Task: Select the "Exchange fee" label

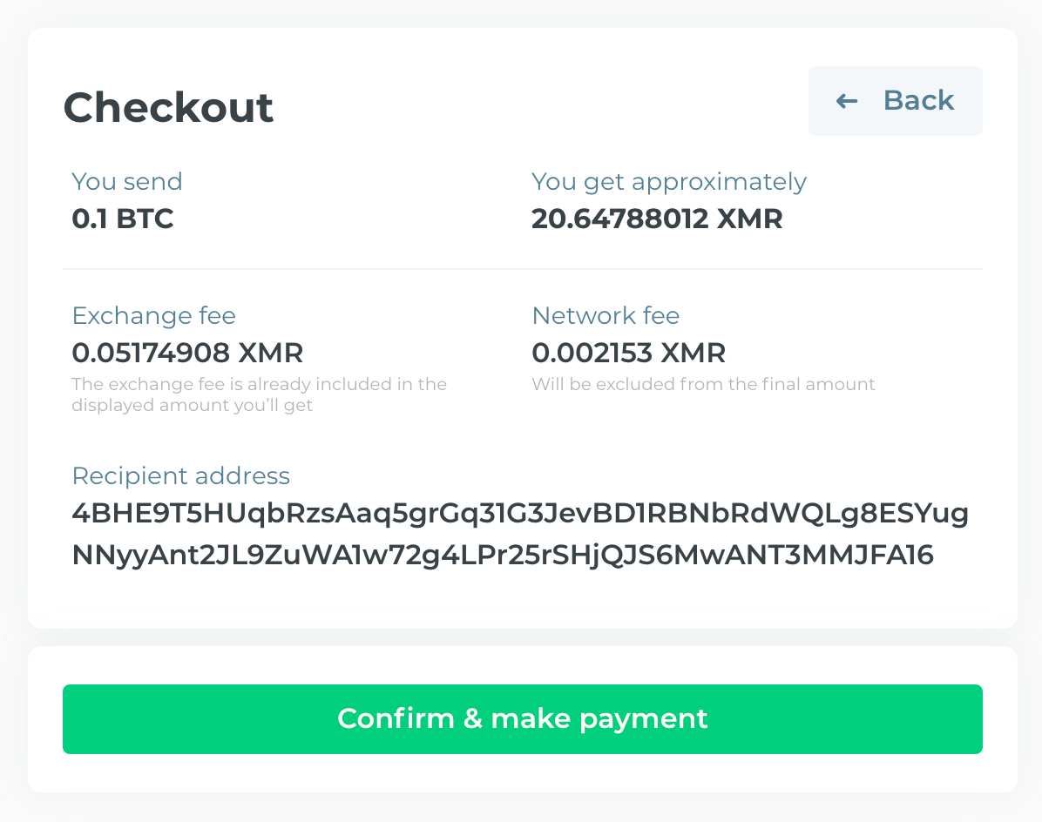Action: pos(153,315)
